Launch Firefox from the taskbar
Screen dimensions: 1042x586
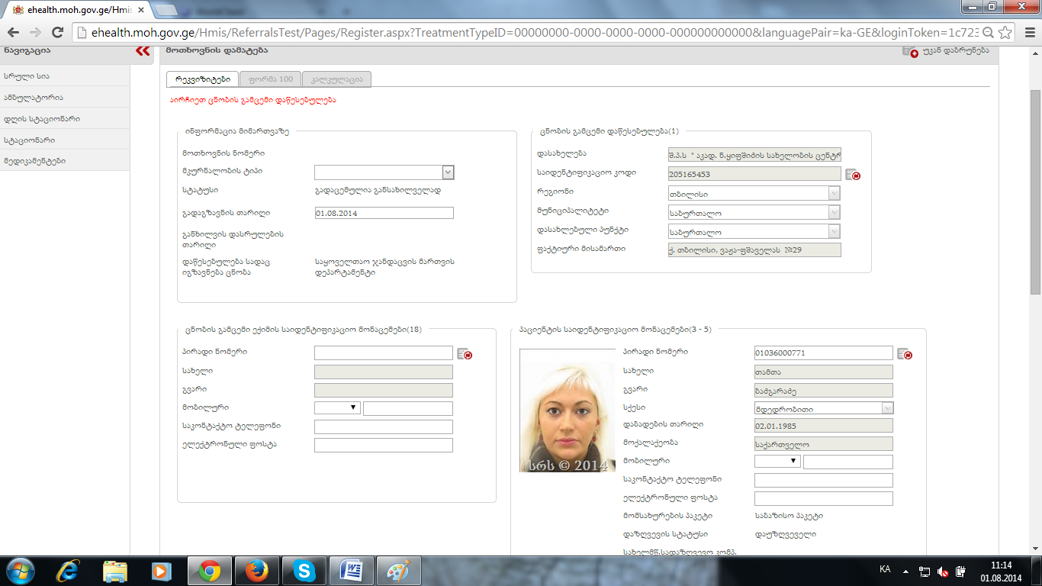[257, 570]
